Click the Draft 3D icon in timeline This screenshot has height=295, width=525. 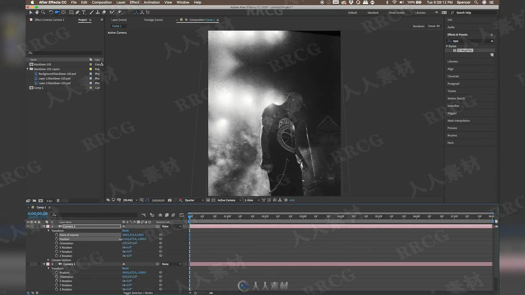152,215
